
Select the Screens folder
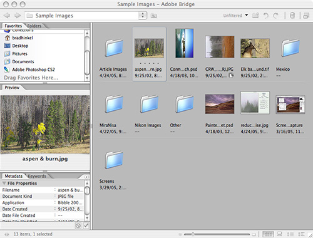(x=114, y=160)
